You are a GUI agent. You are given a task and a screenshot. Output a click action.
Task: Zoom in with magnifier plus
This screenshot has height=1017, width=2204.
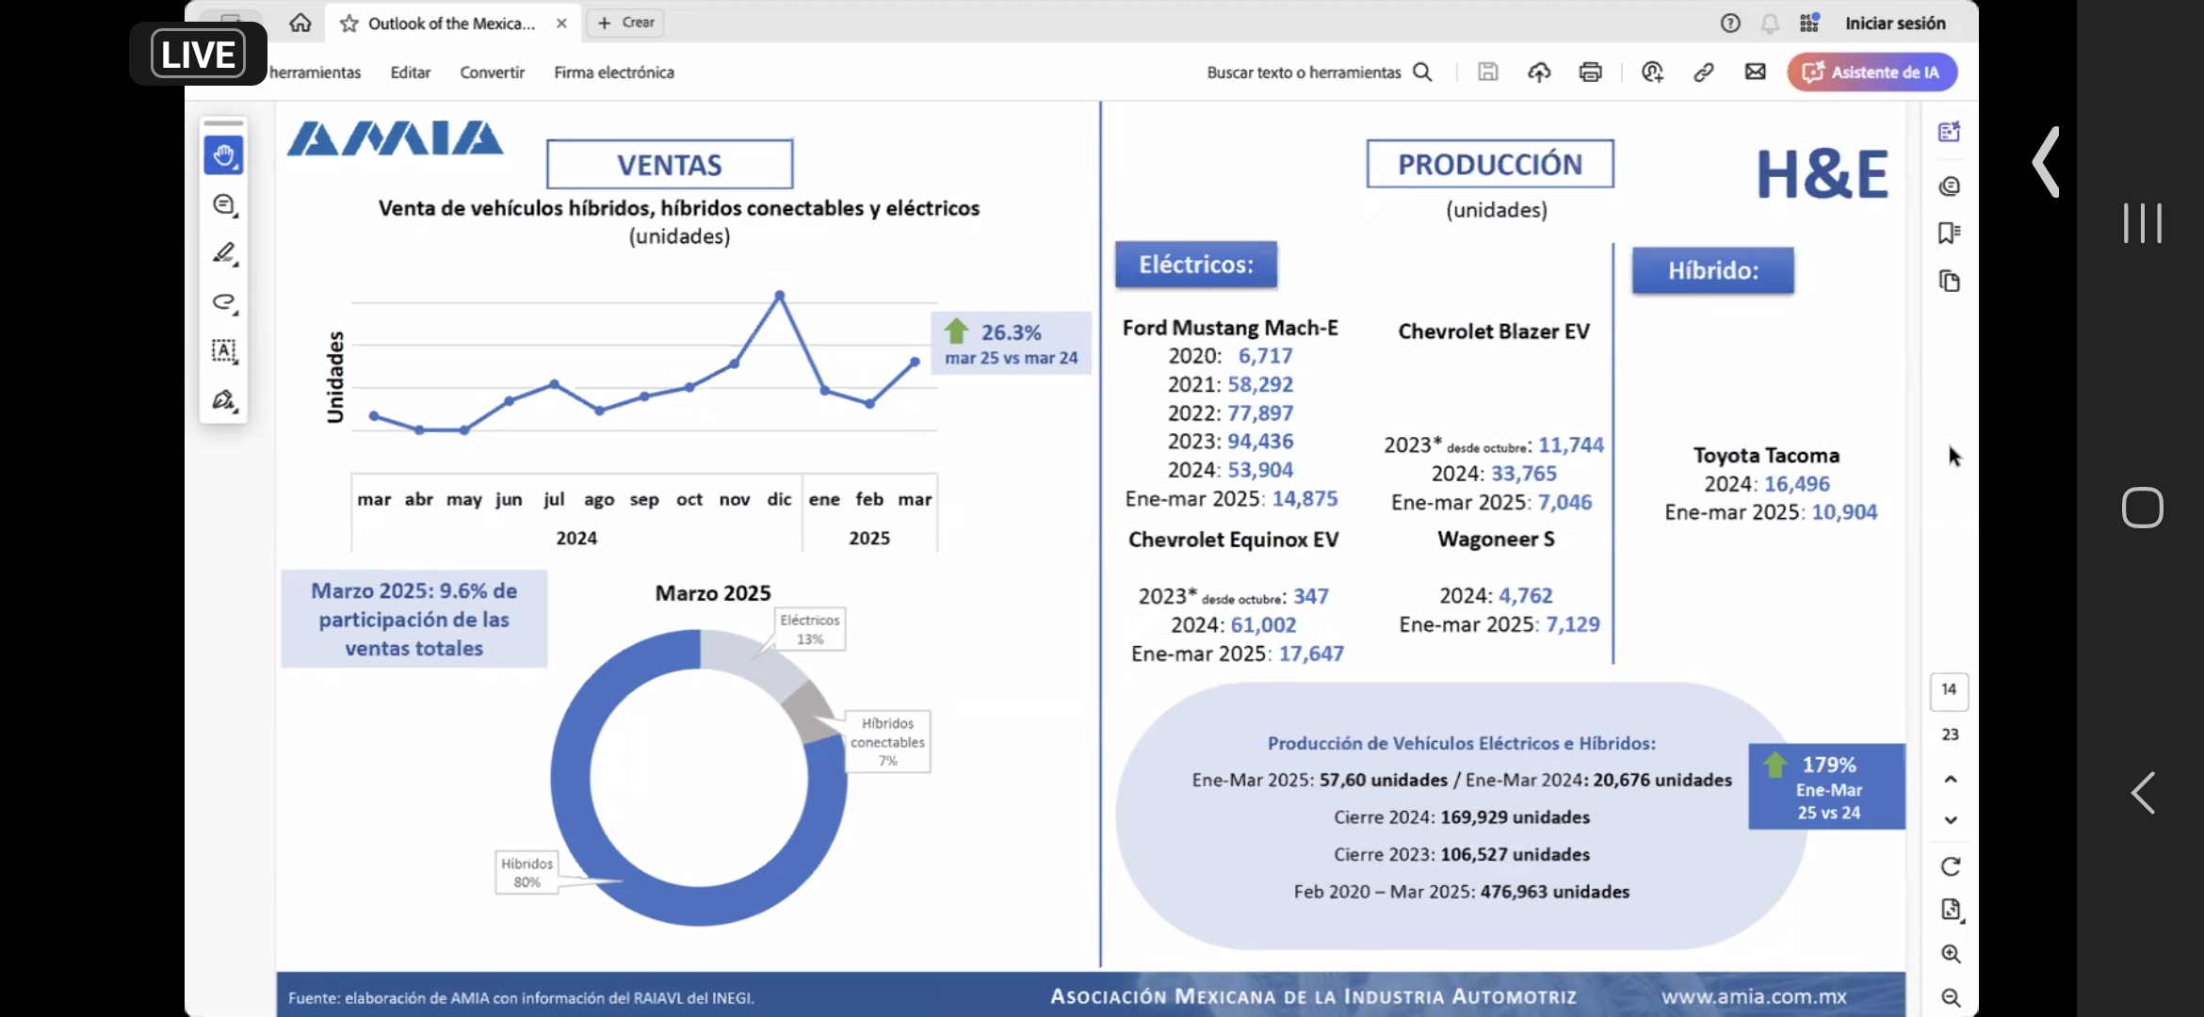(x=1951, y=954)
